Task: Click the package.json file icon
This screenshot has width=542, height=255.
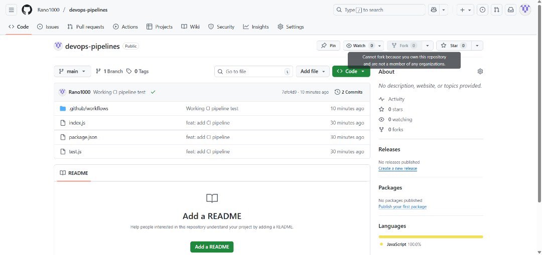Action: (63, 137)
